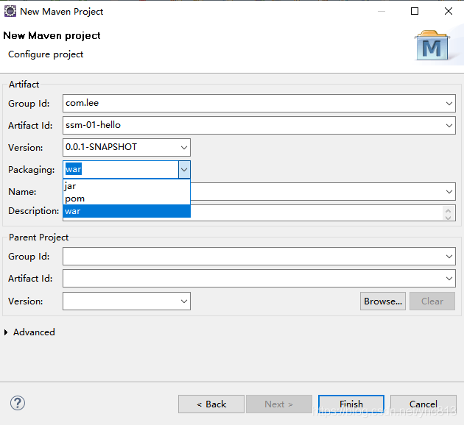This screenshot has width=464, height=425.
Task: Close the New Maven Project dialog
Action: tap(448, 11)
